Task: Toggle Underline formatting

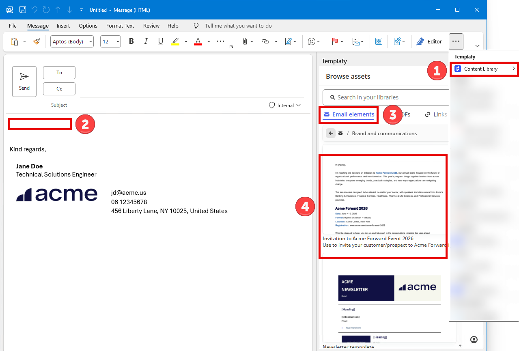Action: [x=160, y=41]
